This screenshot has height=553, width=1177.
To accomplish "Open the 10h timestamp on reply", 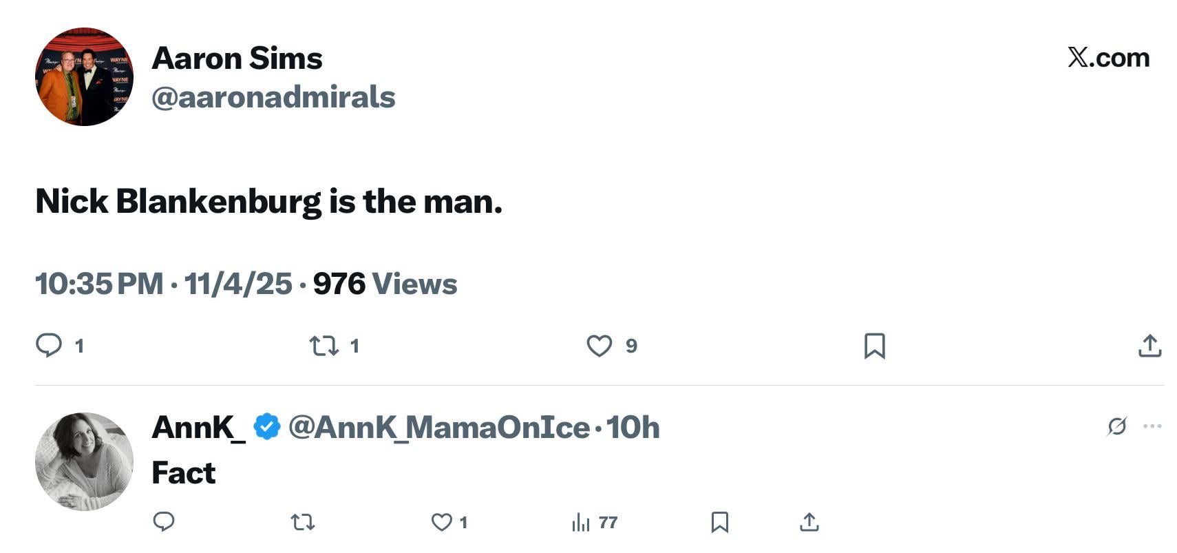I will (633, 428).
